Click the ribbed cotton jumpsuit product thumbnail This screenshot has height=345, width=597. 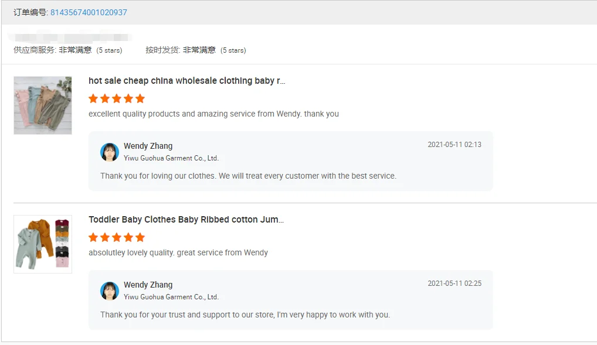pos(43,244)
